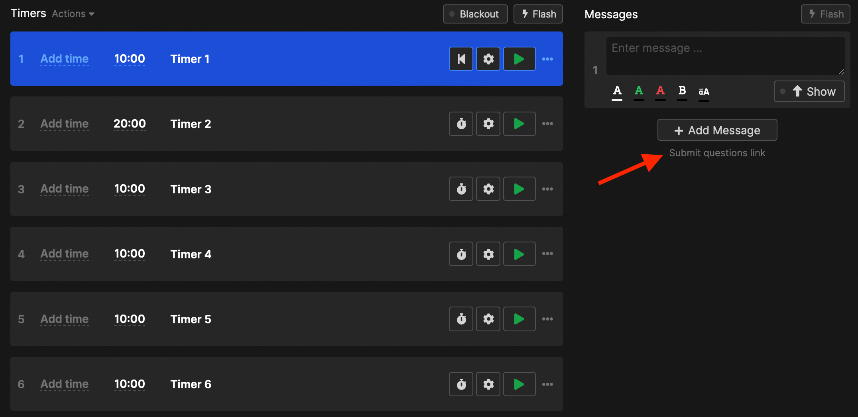This screenshot has height=417, width=858.
Task: Click into the Enter message input field
Action: (725, 55)
